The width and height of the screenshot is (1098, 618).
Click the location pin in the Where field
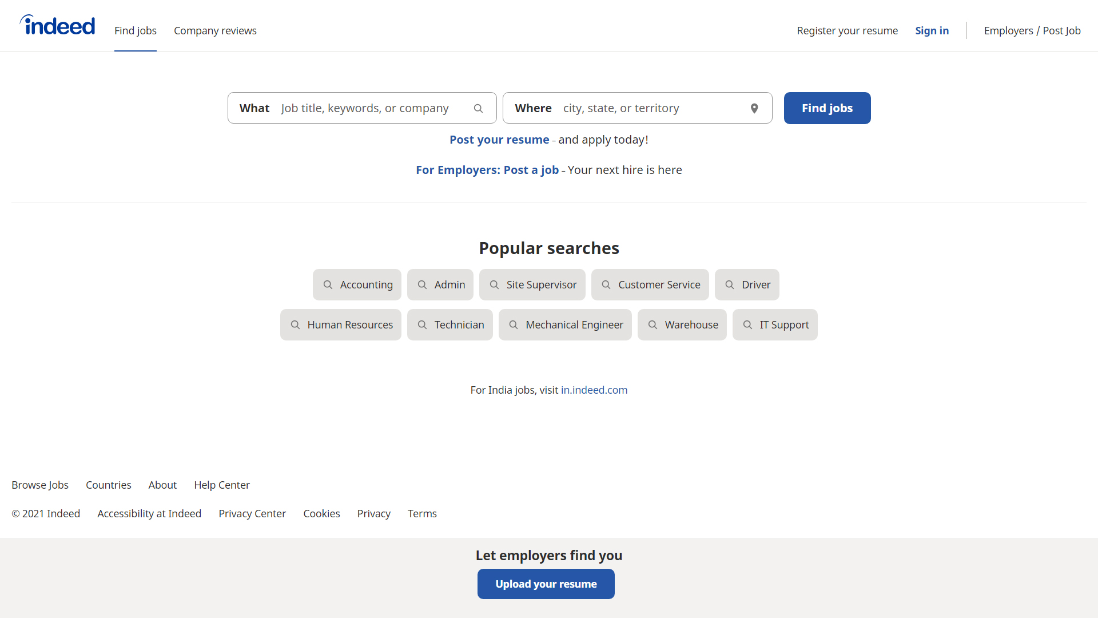click(x=754, y=108)
